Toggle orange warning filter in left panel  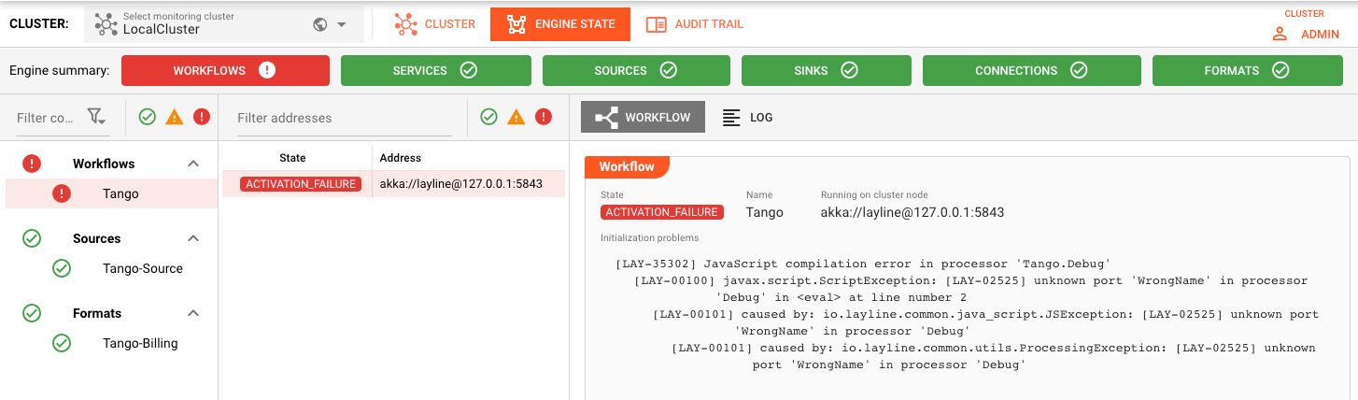point(174,117)
